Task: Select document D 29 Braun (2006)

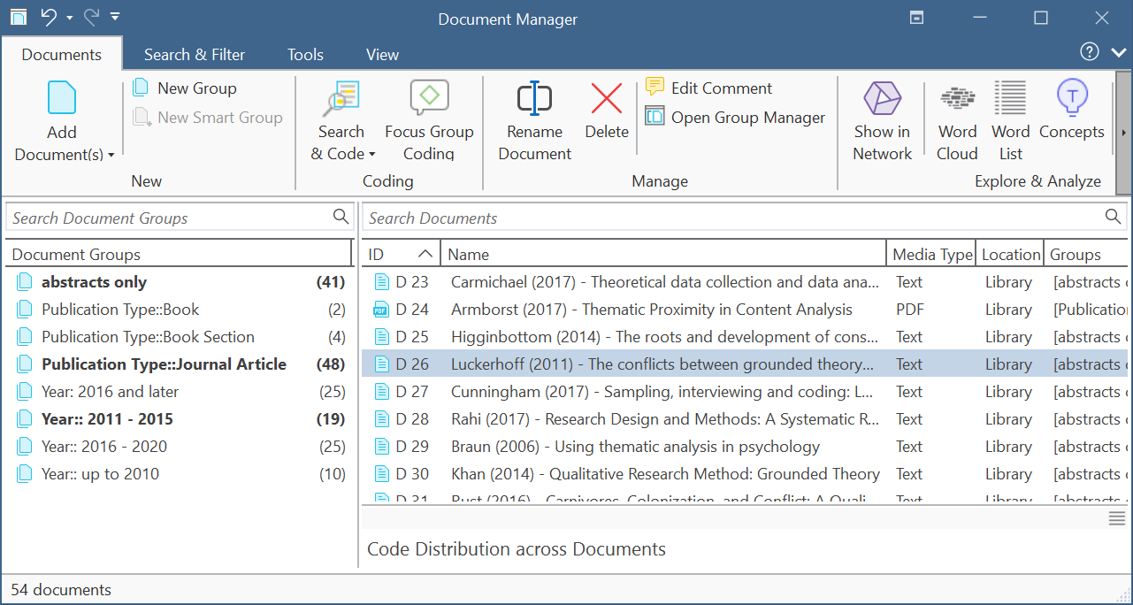Action: pyautogui.click(x=635, y=447)
